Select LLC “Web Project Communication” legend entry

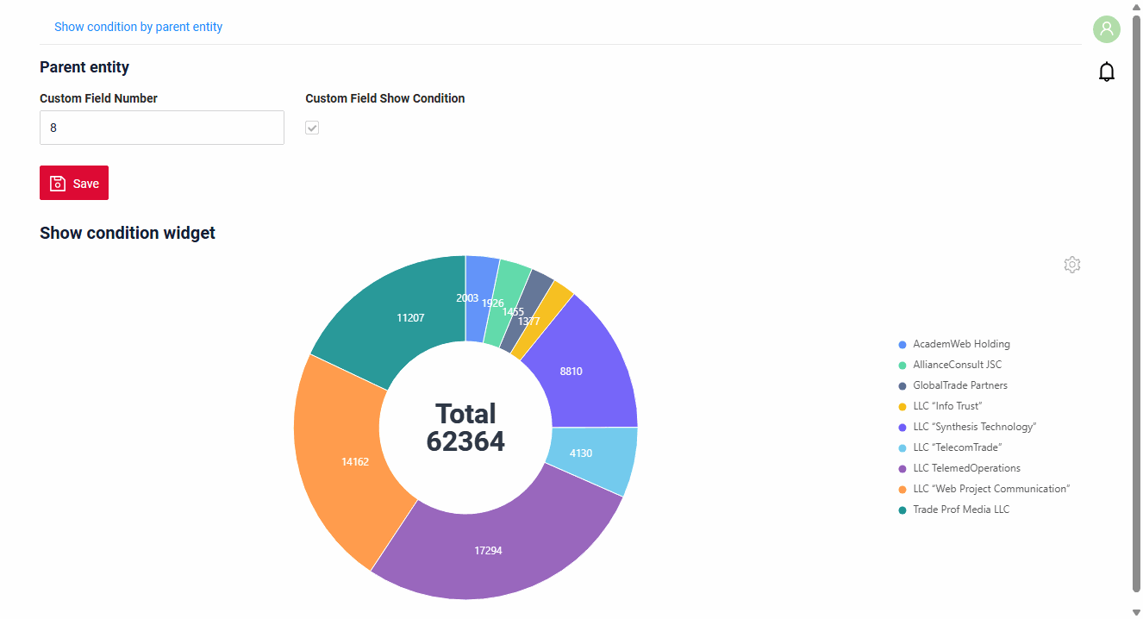pyautogui.click(x=984, y=489)
